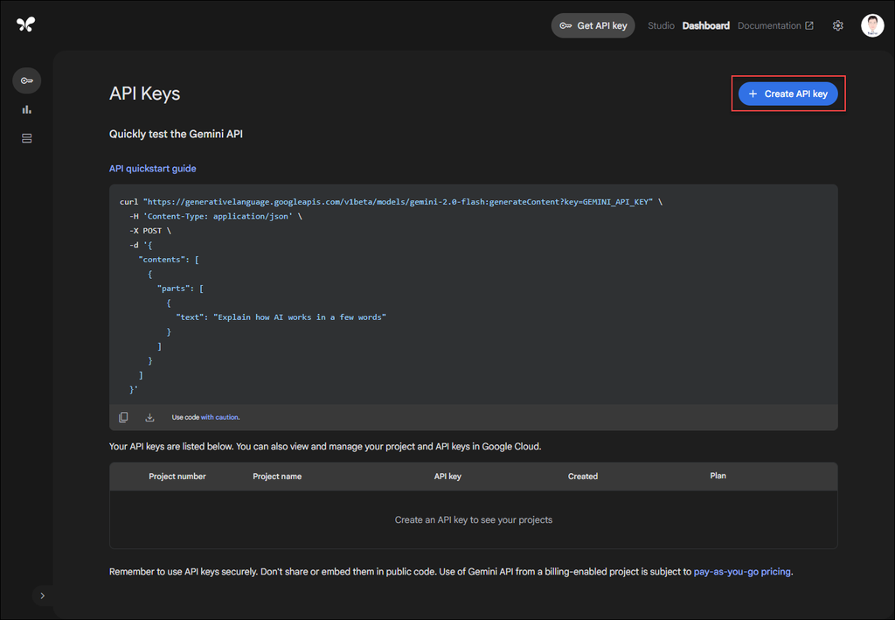Click the Get API key button

(593, 25)
